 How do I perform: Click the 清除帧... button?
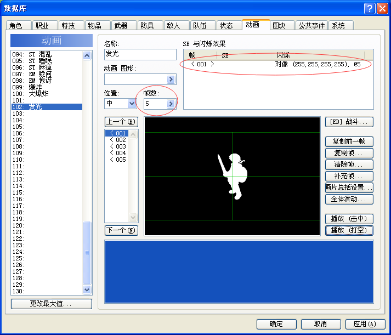click(349, 164)
